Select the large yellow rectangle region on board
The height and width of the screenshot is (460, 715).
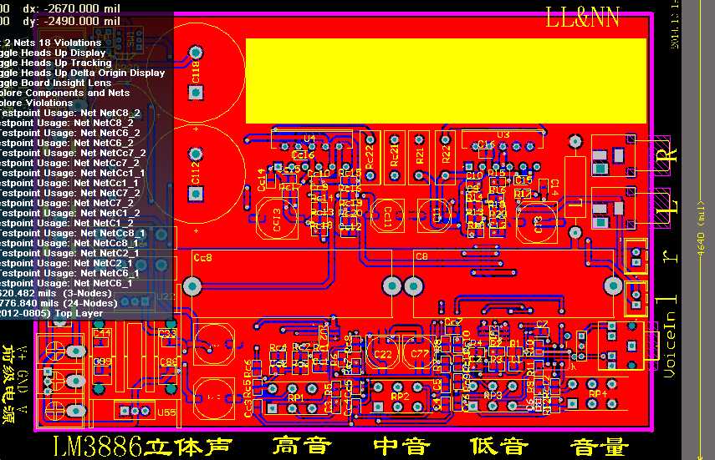point(446,81)
